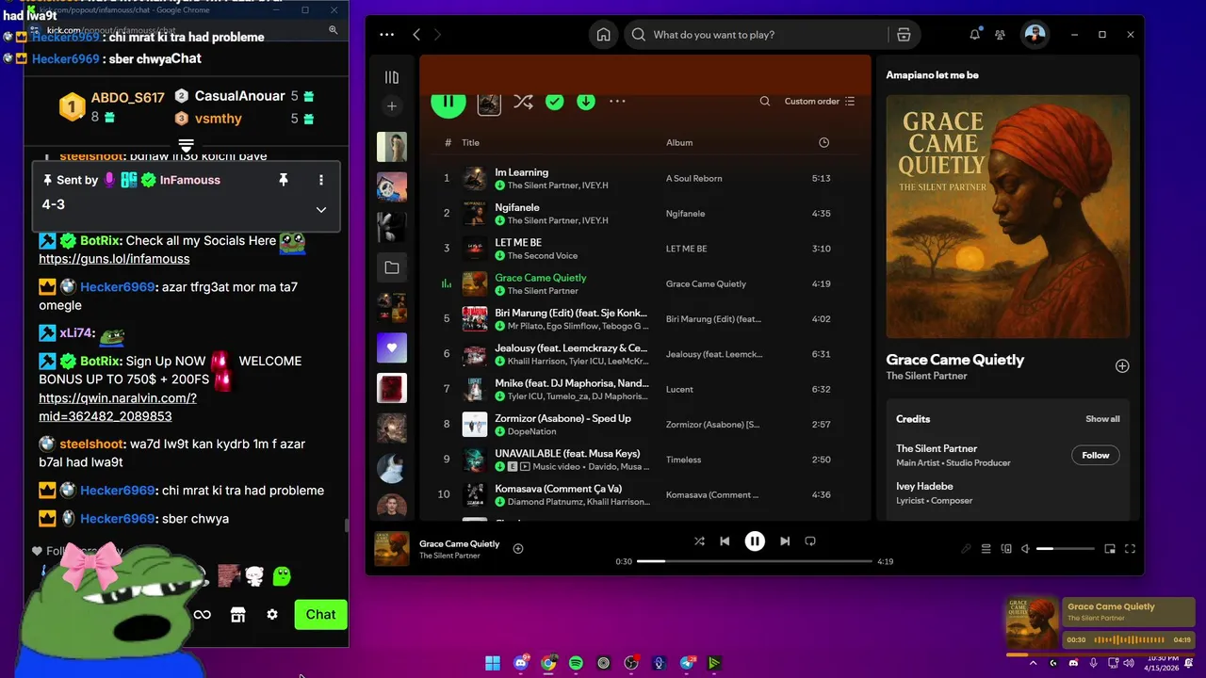Seek within the Spotify song progress bar
Viewport: 1206px width, 678px height.
[755, 561]
